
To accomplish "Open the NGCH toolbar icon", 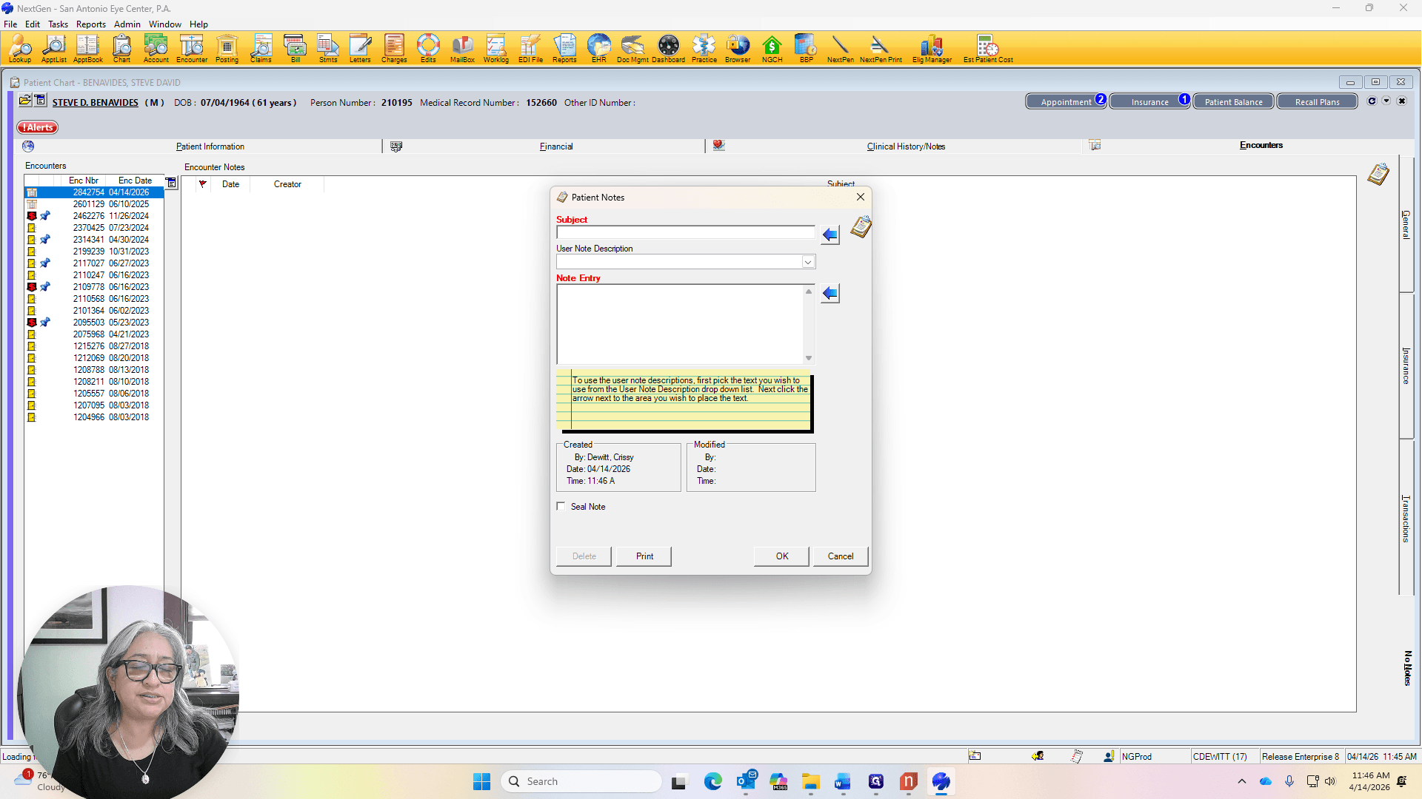I will pyautogui.click(x=772, y=49).
